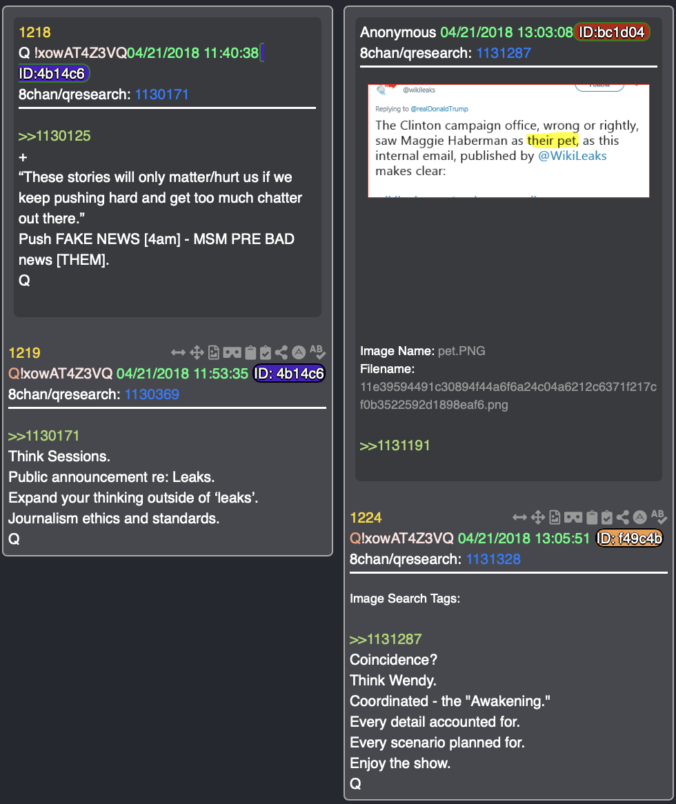
Task: Click the share icon on post 1219
Action: 281,352
